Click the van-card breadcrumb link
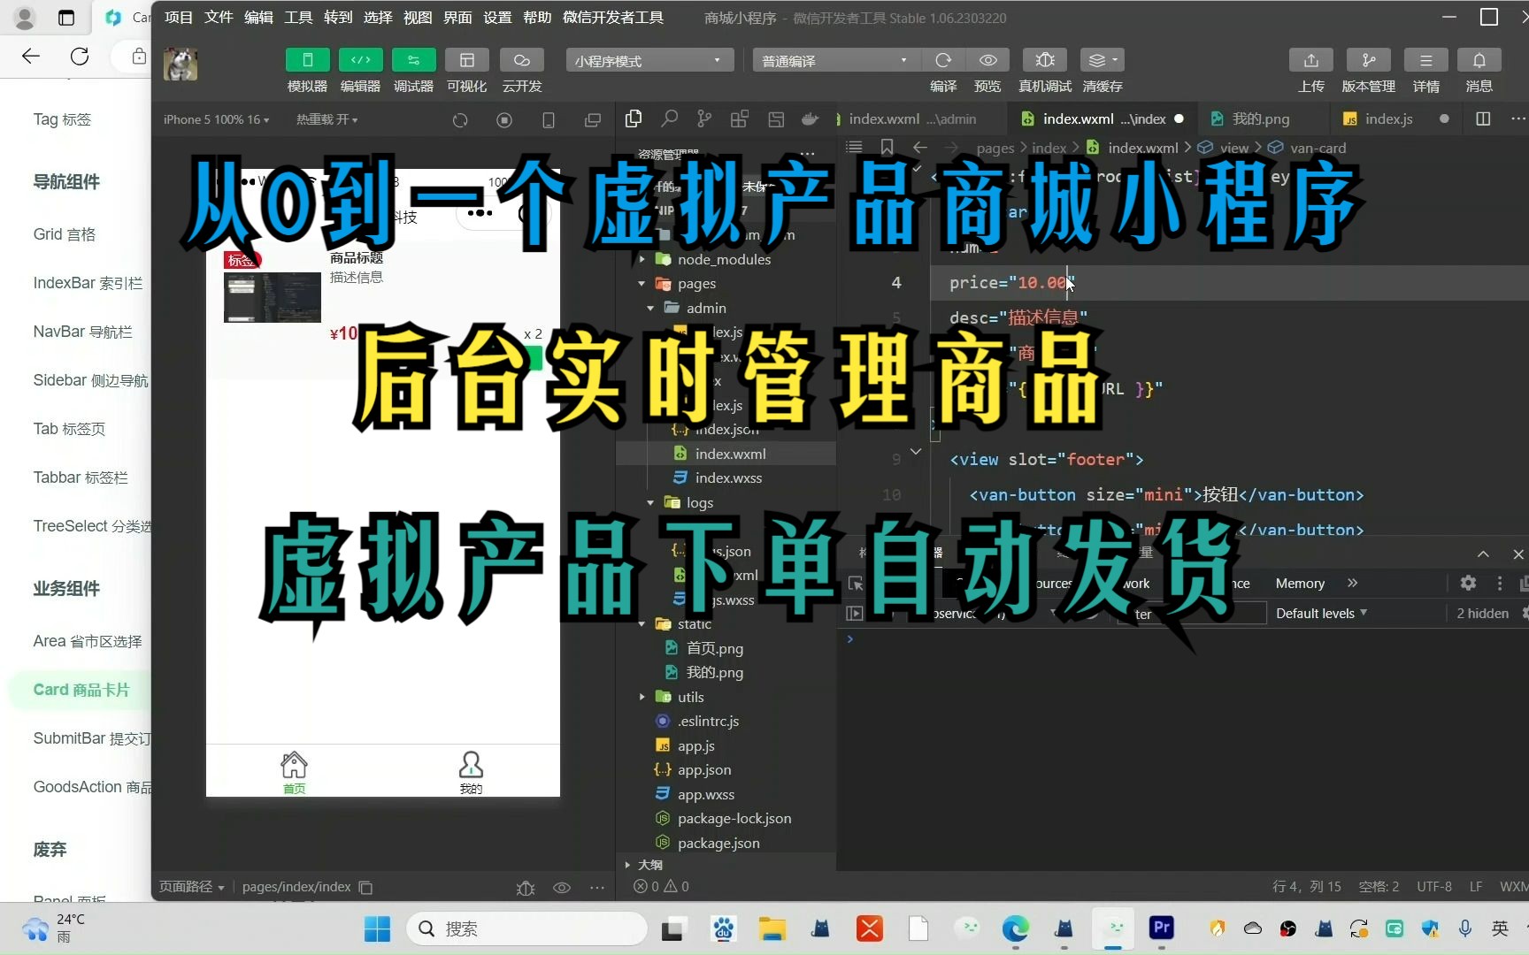 coord(1318,148)
